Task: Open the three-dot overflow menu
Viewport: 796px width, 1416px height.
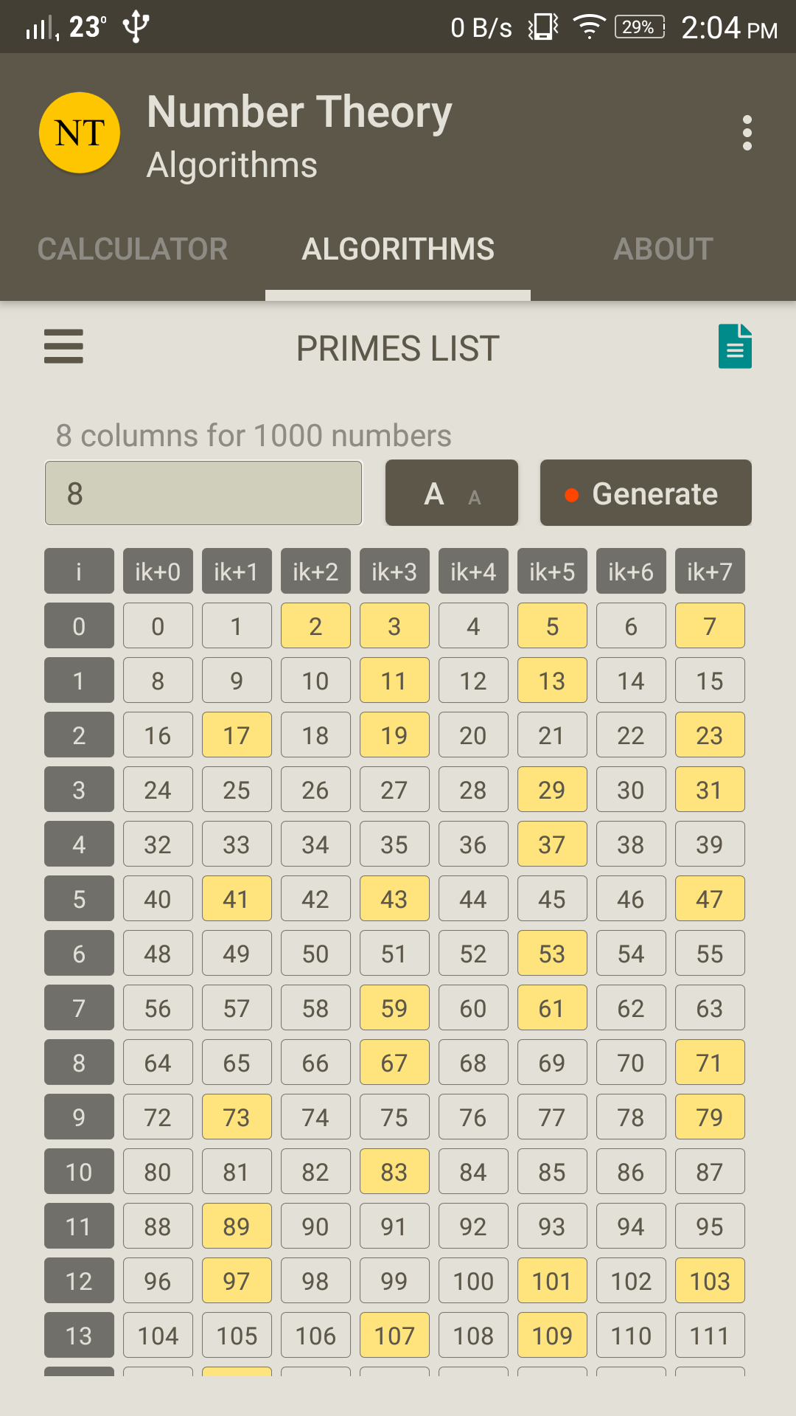Action: point(747,133)
